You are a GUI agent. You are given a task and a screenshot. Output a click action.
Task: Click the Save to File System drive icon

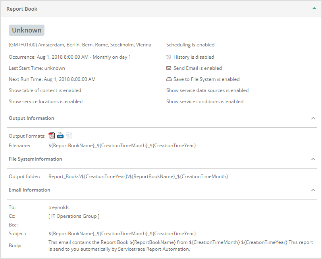pos(169,79)
